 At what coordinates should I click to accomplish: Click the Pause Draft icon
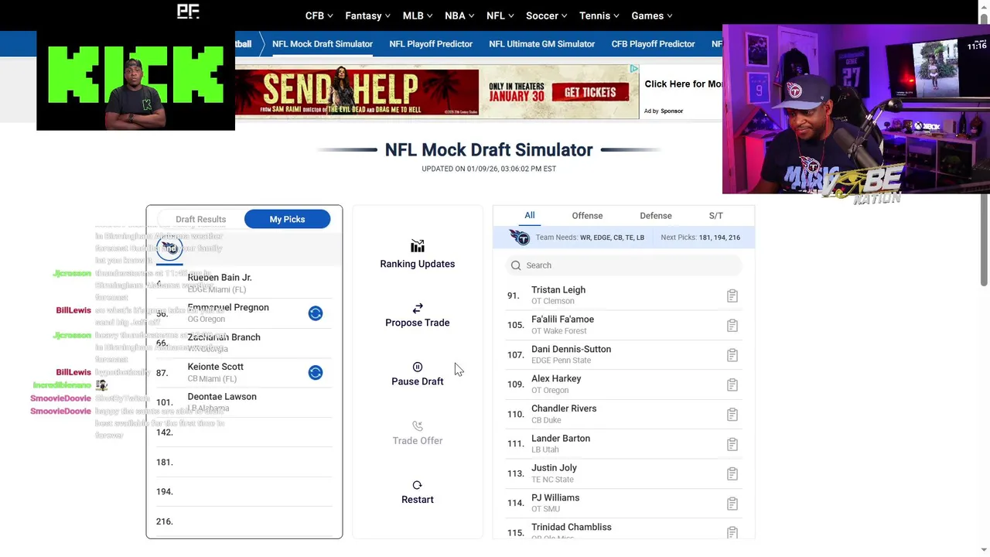[x=418, y=367]
